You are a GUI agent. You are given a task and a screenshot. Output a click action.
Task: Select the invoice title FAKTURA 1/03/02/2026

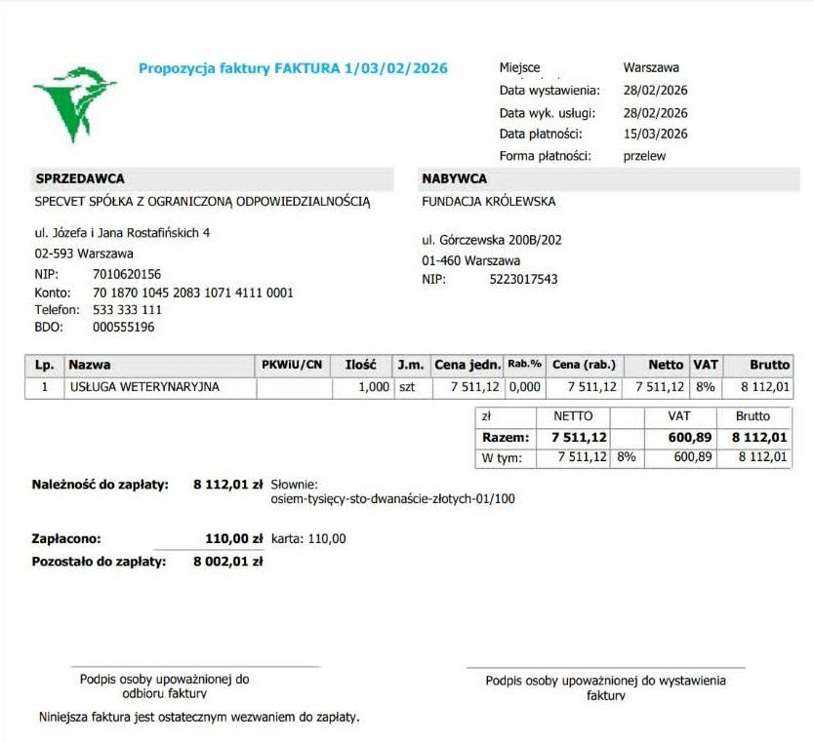[361, 68]
